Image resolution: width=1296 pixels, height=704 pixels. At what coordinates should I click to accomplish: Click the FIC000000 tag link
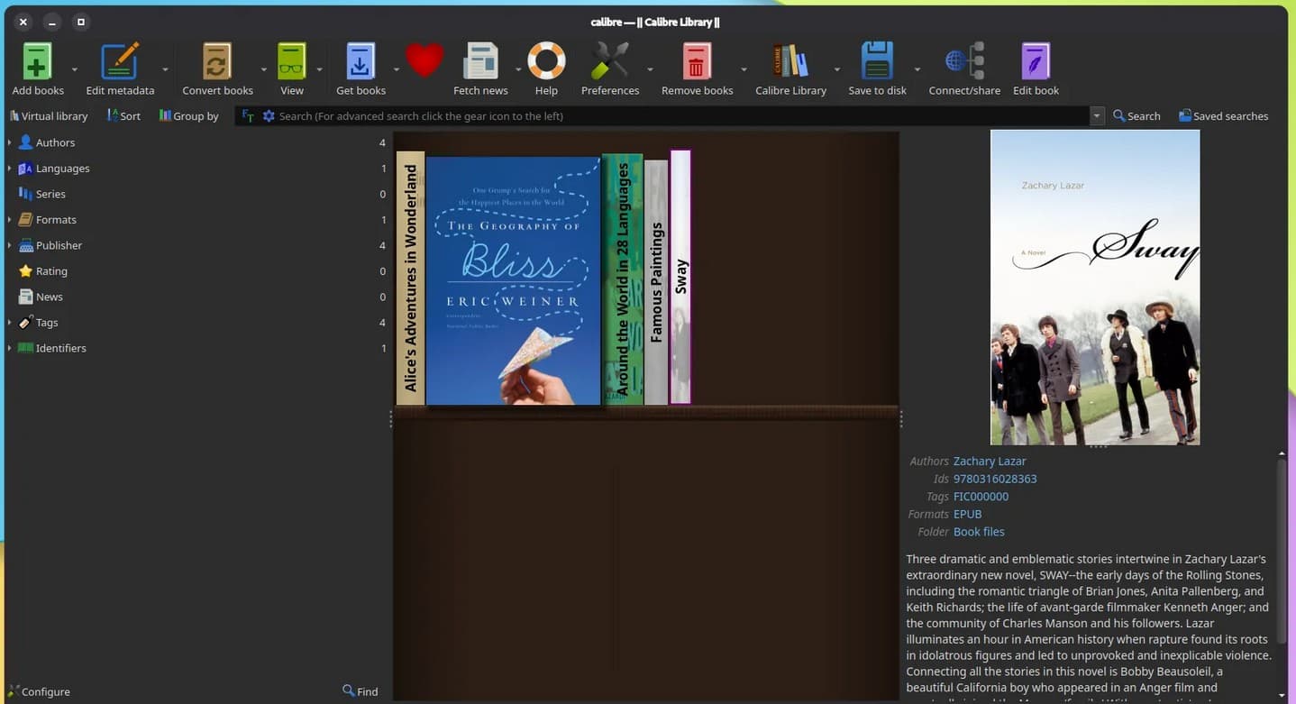click(981, 497)
